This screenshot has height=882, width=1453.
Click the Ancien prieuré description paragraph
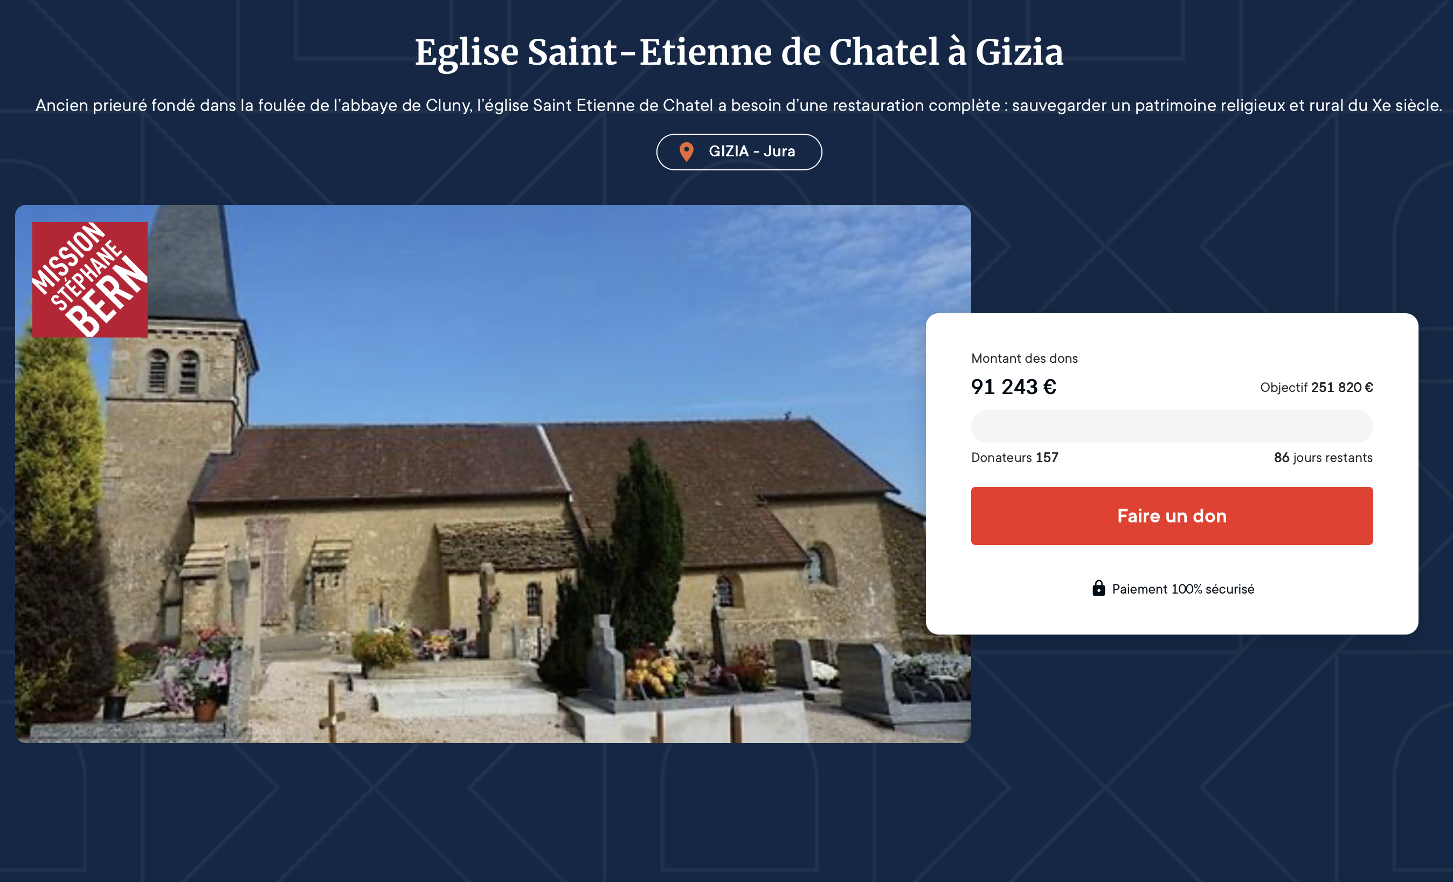tap(739, 106)
